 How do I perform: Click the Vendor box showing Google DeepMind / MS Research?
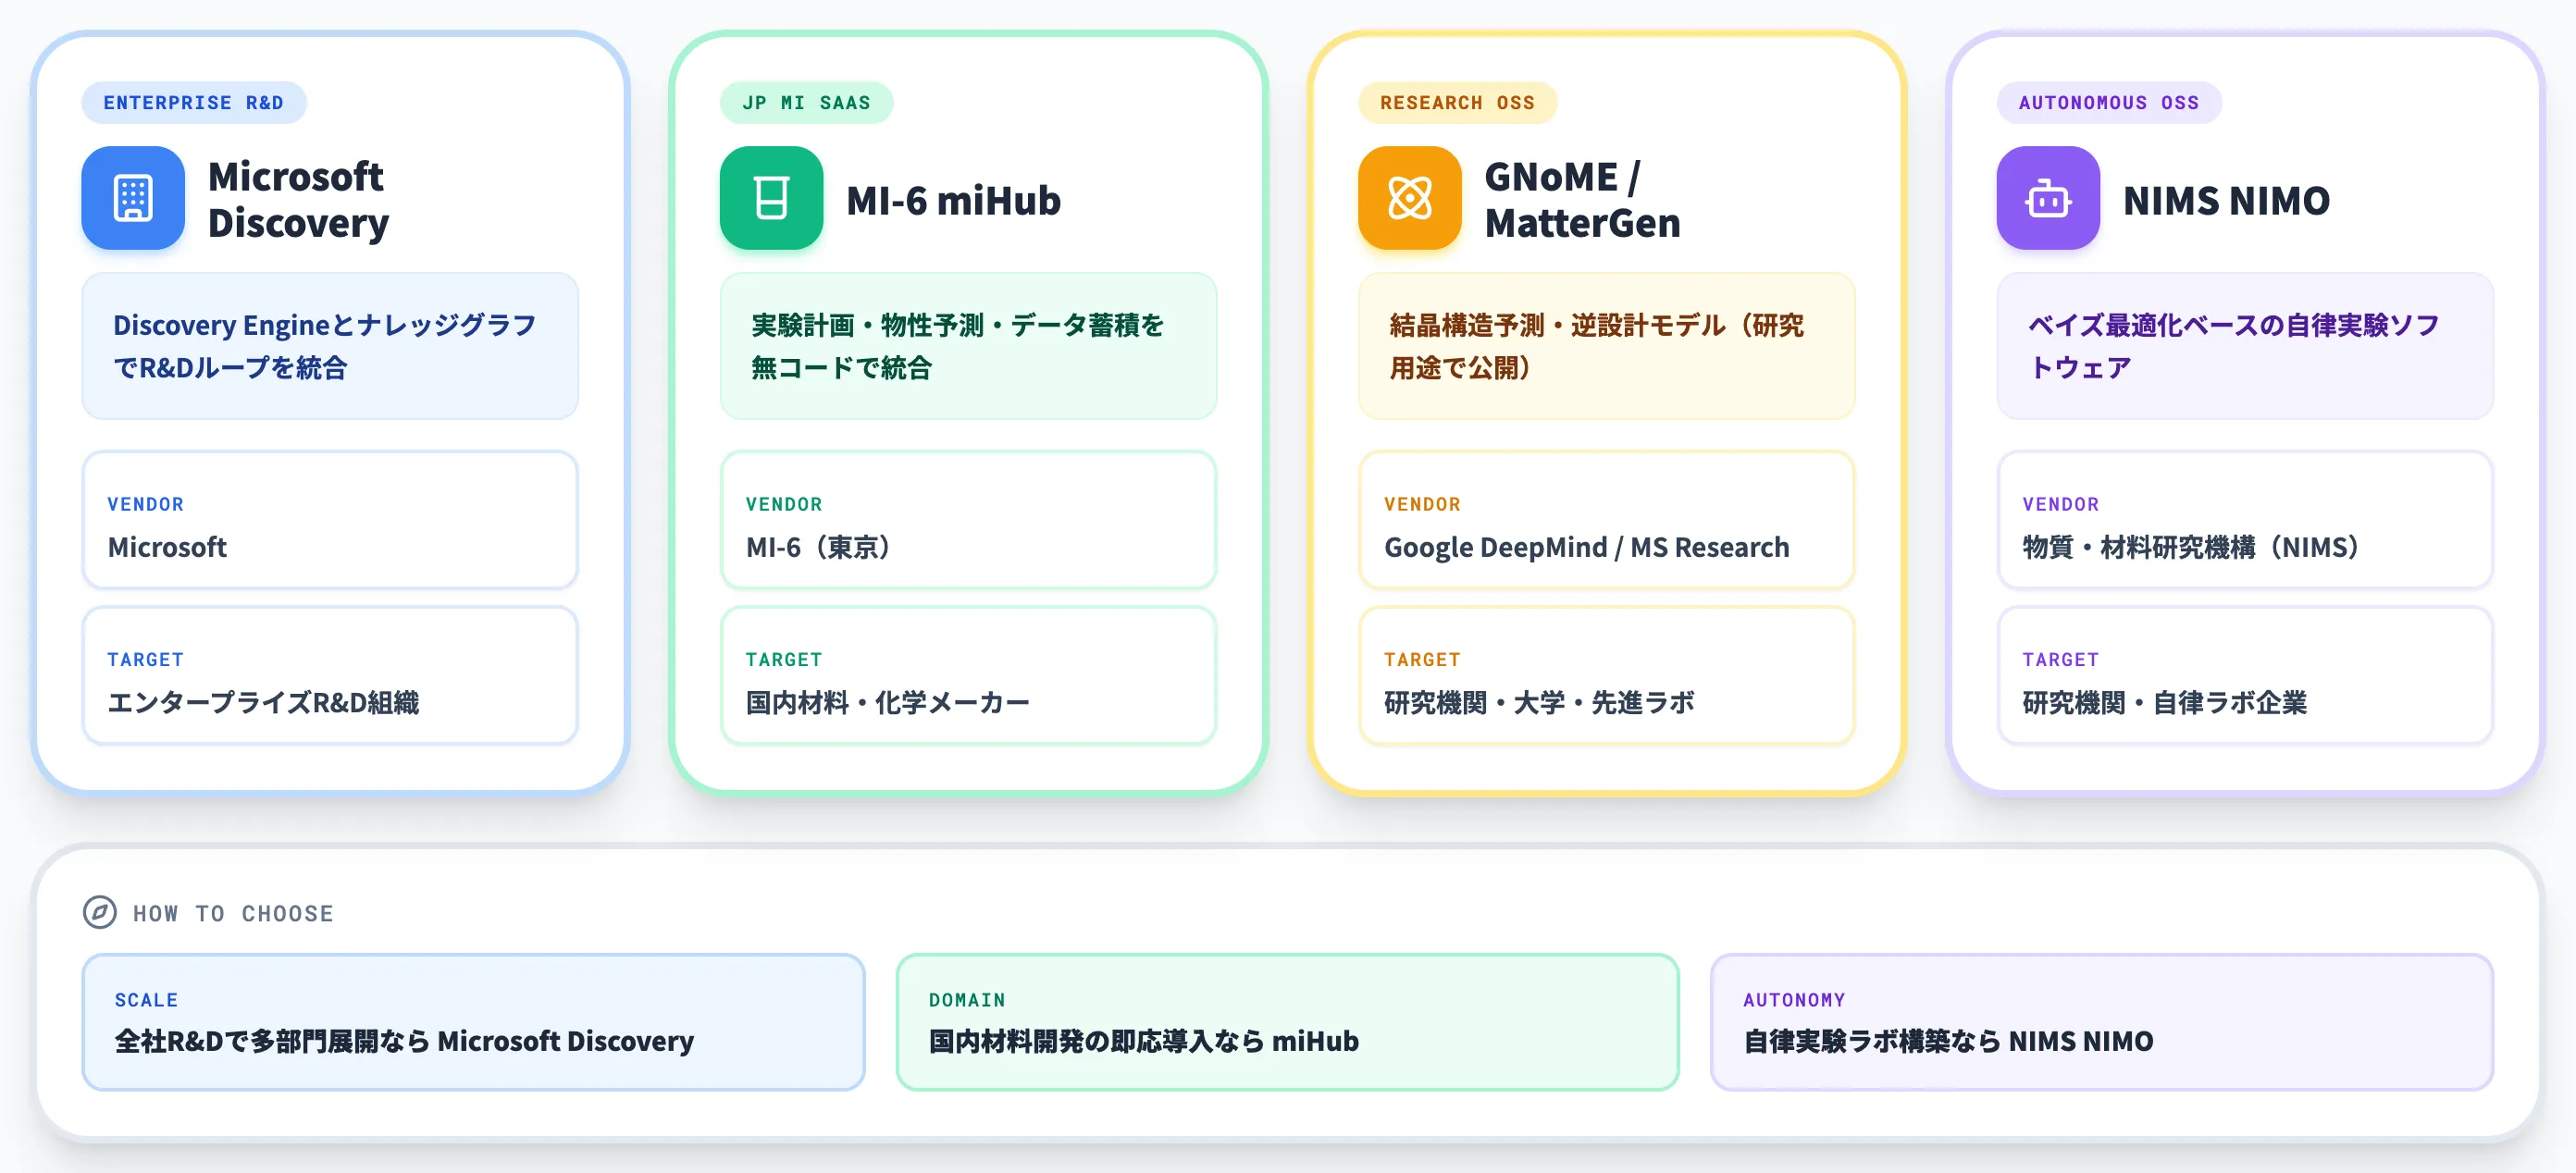tap(1606, 520)
